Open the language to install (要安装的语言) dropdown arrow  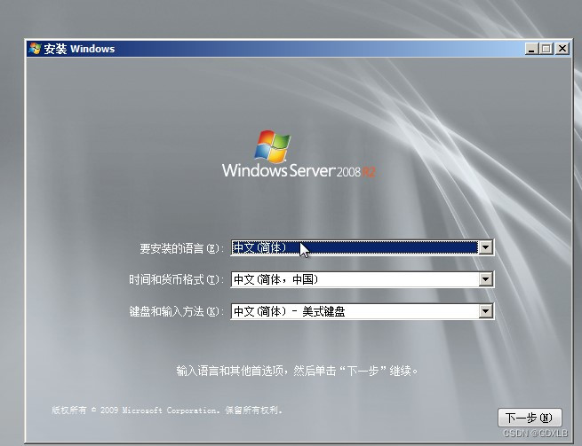[x=485, y=247]
